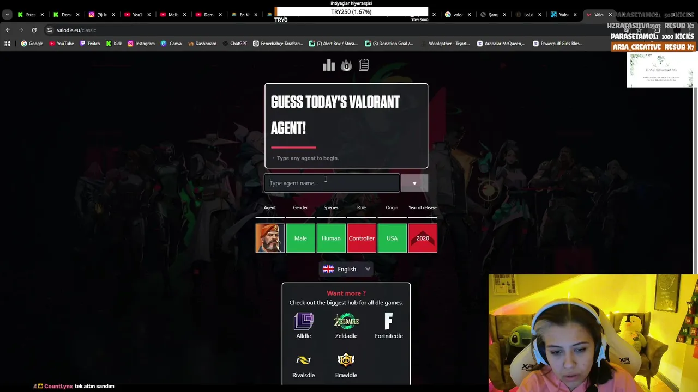The image size is (698, 392).
Task: Open the Canva bookmark
Action: tap(171, 44)
